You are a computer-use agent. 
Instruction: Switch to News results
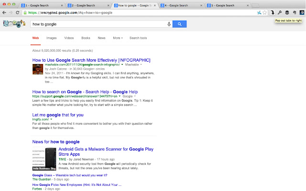tap(101, 38)
